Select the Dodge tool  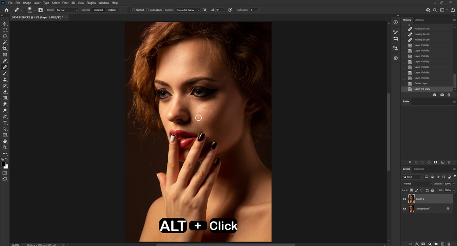click(4, 111)
